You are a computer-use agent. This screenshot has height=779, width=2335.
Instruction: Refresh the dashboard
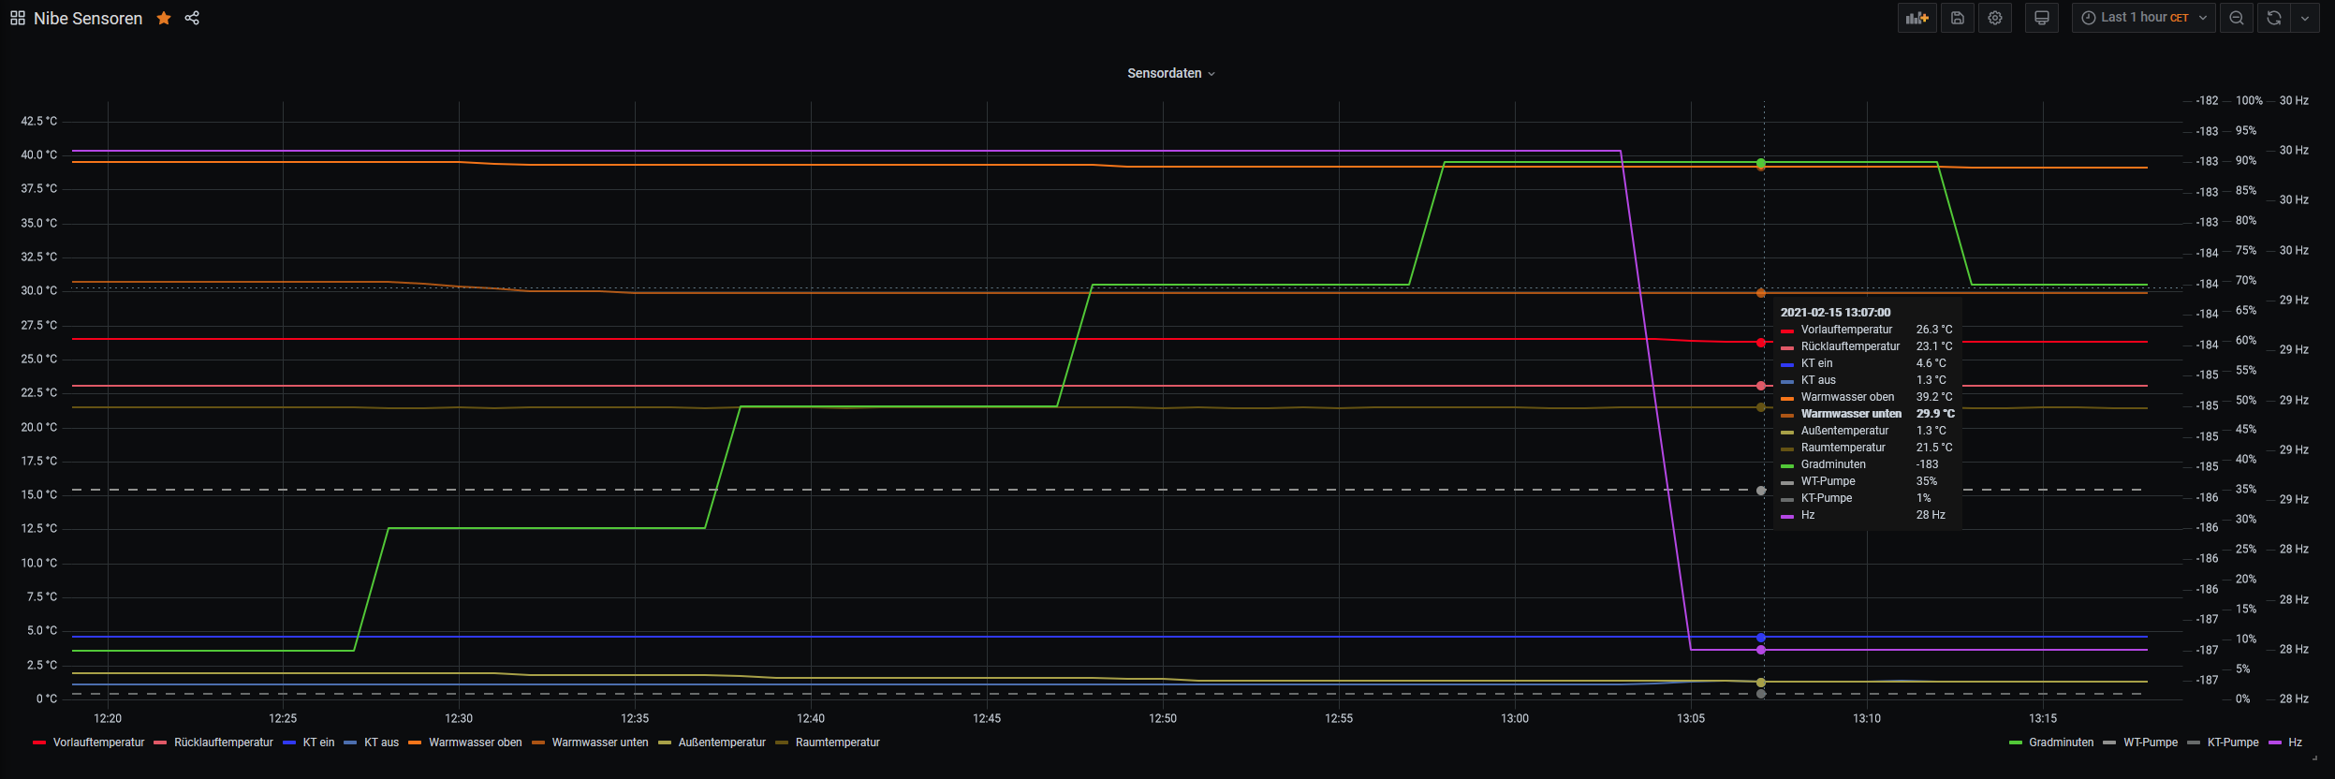tap(2274, 18)
